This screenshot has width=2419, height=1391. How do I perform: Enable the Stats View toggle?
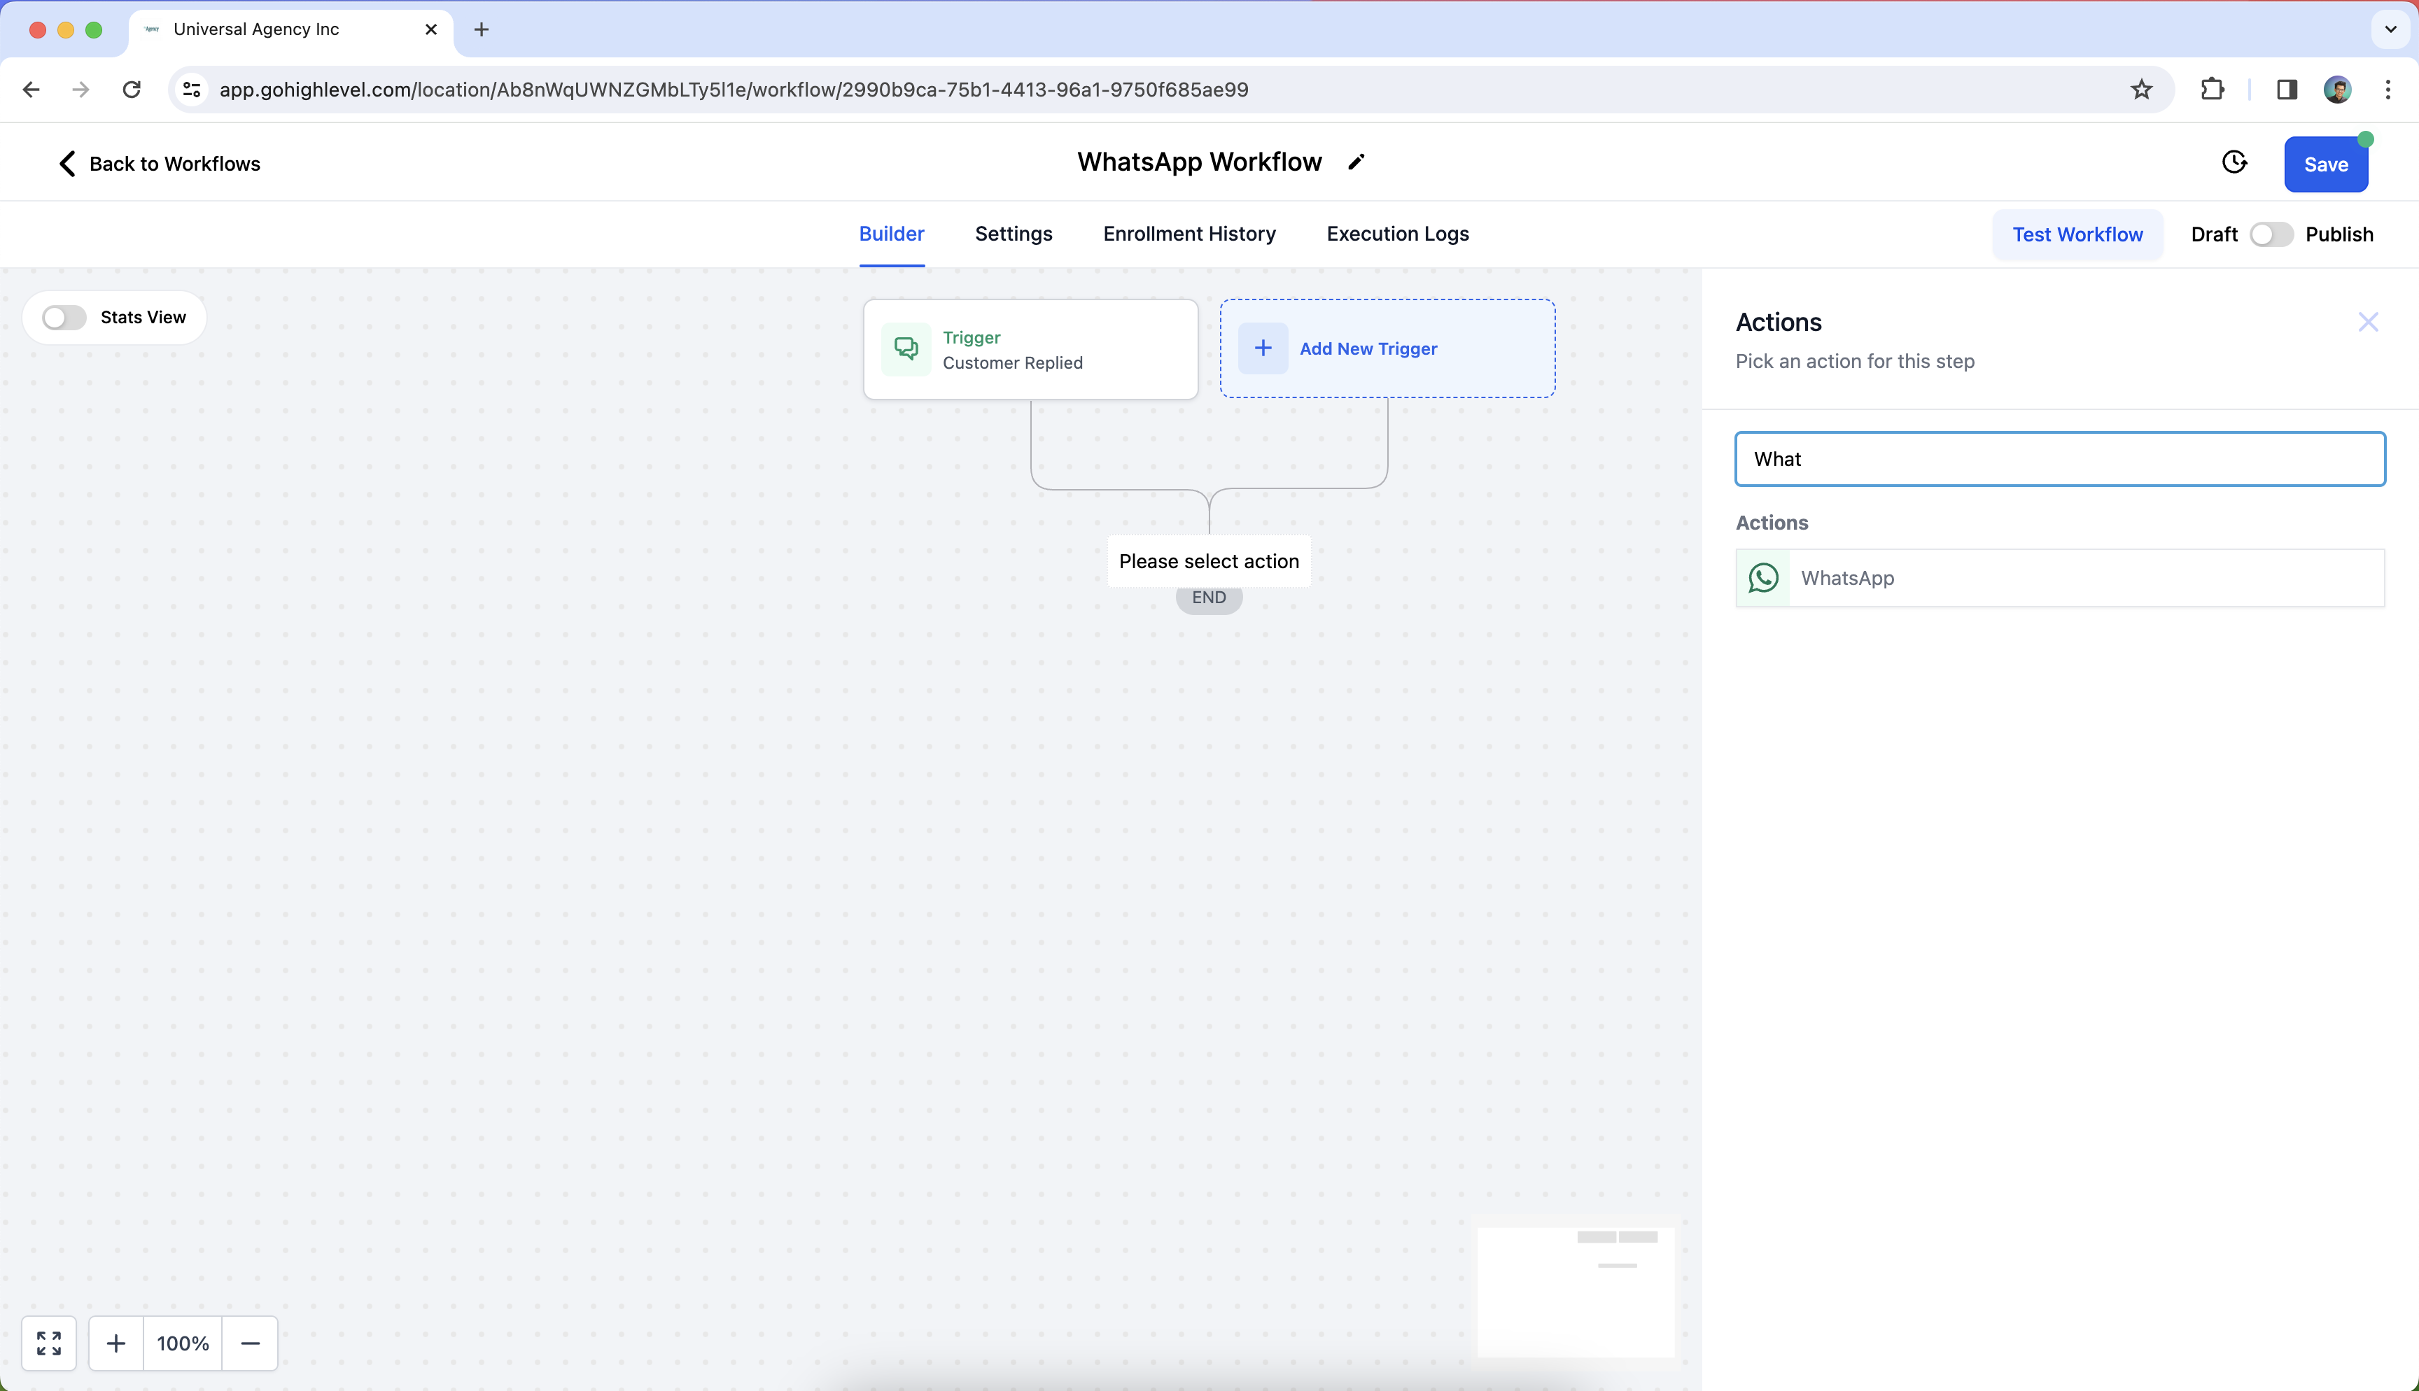coord(64,317)
